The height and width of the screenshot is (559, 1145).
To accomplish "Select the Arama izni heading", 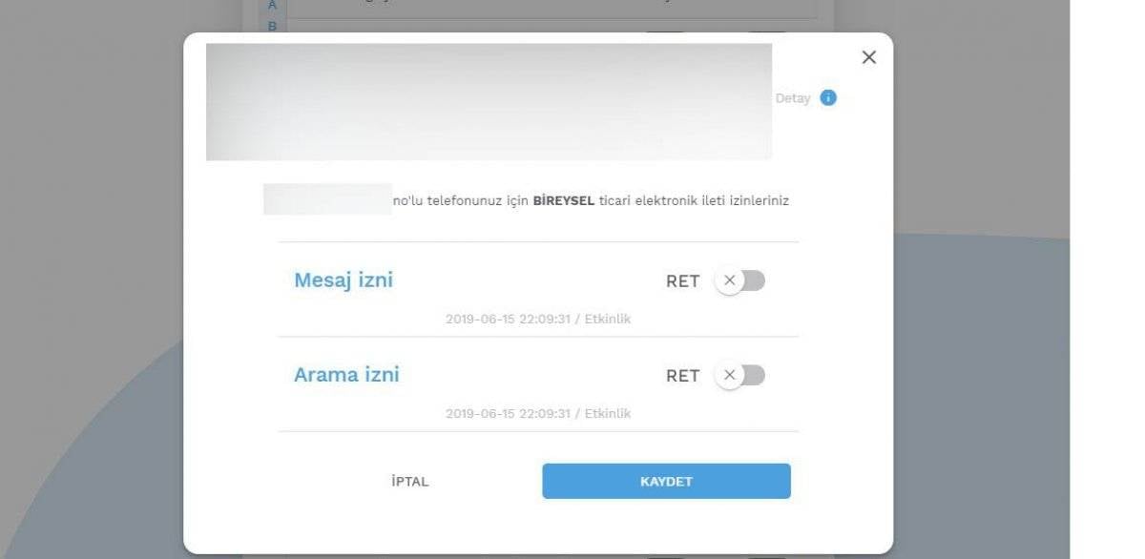I will coord(346,375).
